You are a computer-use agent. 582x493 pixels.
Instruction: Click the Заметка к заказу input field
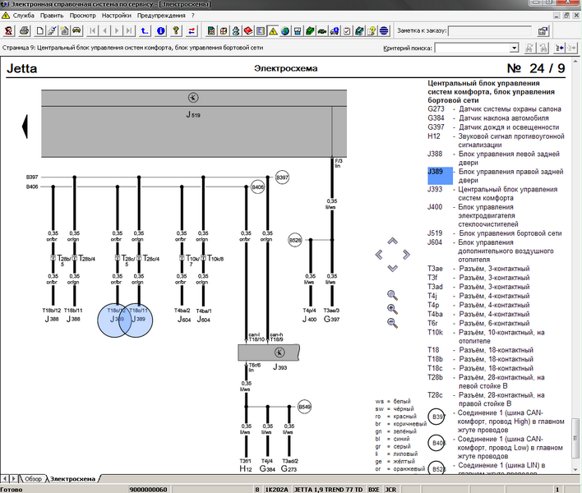490,30
